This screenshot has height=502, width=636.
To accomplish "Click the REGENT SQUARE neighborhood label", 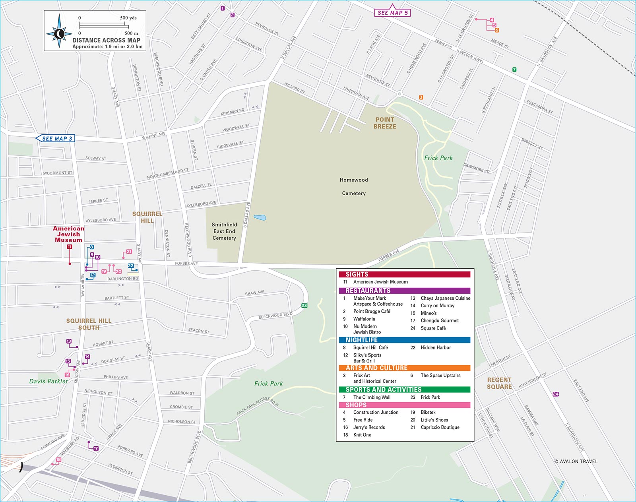I will pos(499,383).
